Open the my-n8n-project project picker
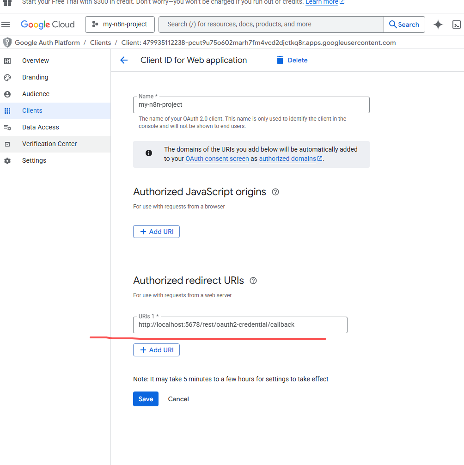The width and height of the screenshot is (464, 465). pyautogui.click(x=119, y=24)
